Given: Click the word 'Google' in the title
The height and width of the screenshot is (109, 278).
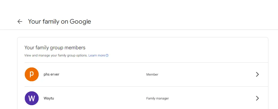Looking at the screenshot, I should [x=80, y=22].
